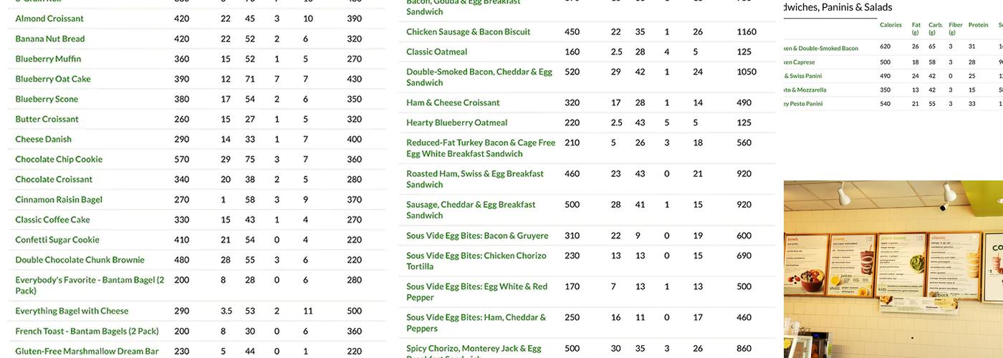The image size is (1003, 358).
Task: Select the Ham & Cheese Croissant link
Action: [453, 102]
